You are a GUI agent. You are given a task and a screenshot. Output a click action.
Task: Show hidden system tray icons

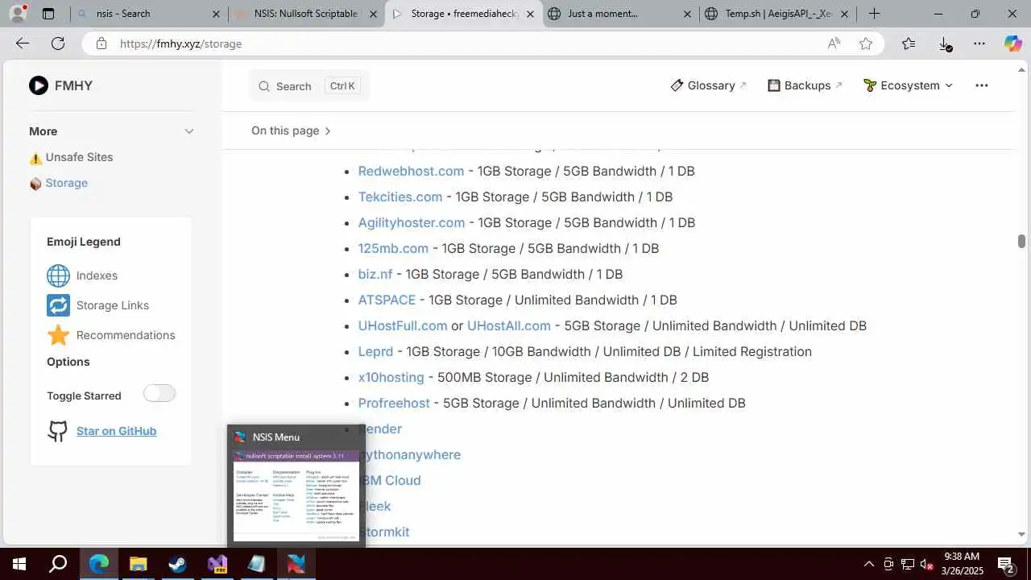(x=868, y=564)
